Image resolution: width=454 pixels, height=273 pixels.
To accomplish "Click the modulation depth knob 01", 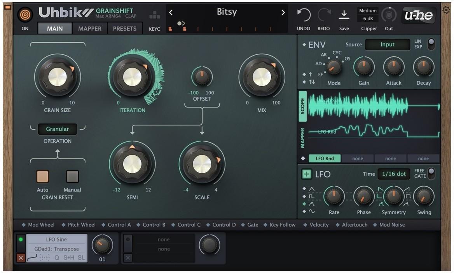I will [102, 245].
